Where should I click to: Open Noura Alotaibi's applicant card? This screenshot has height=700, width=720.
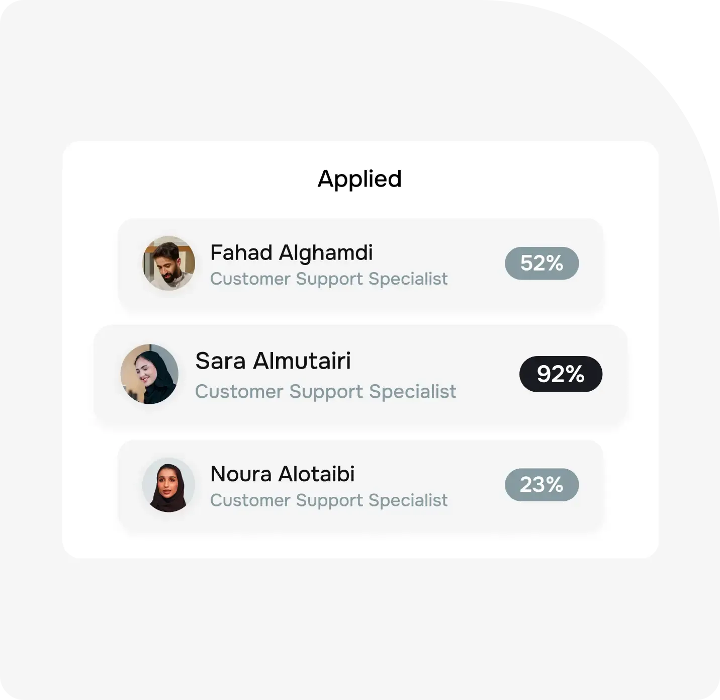pyautogui.click(x=360, y=484)
